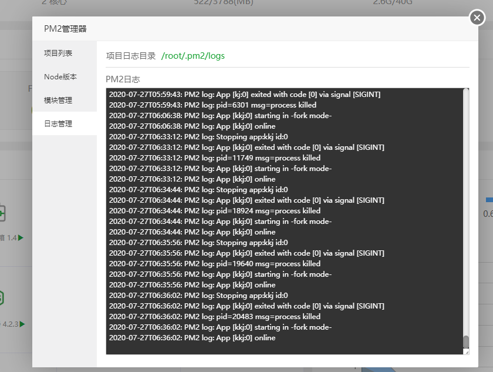Open the /root/.pm2/logs directory link

(193, 56)
